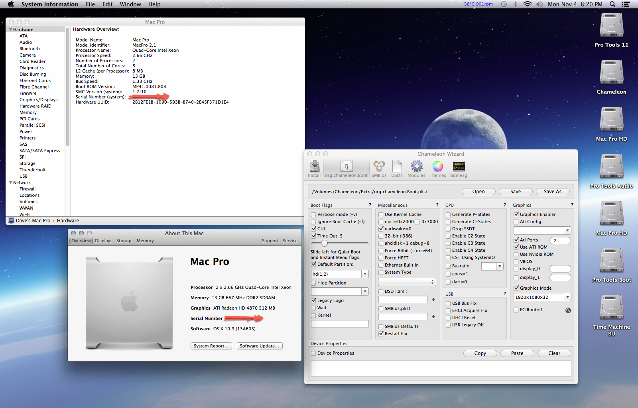Open the Graphics Mode resolution dropdown
This screenshot has height=408, width=638.
click(x=567, y=297)
